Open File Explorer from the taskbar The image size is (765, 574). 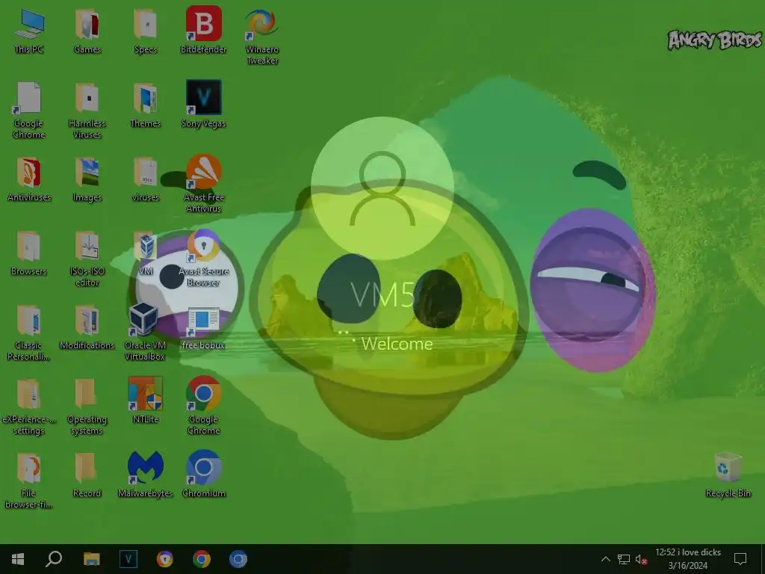(x=91, y=559)
